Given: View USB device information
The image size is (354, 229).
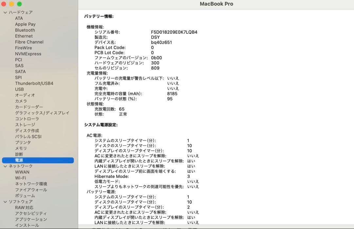Looking at the screenshot, I should pyautogui.click(x=19, y=89).
